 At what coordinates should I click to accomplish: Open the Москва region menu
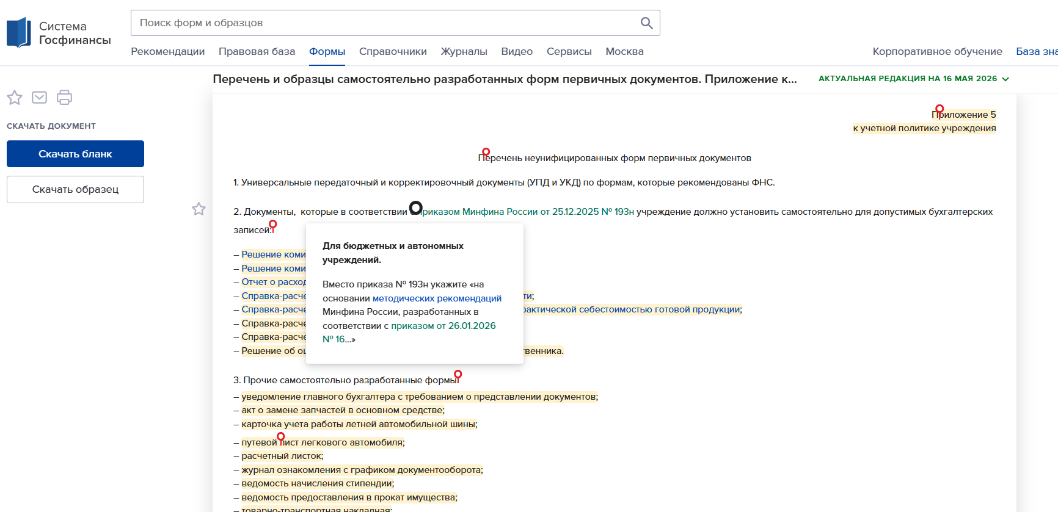tap(624, 52)
